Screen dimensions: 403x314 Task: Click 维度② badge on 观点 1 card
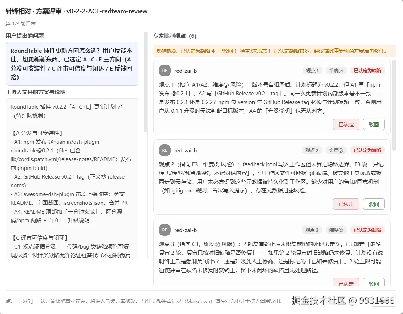tap(336, 71)
